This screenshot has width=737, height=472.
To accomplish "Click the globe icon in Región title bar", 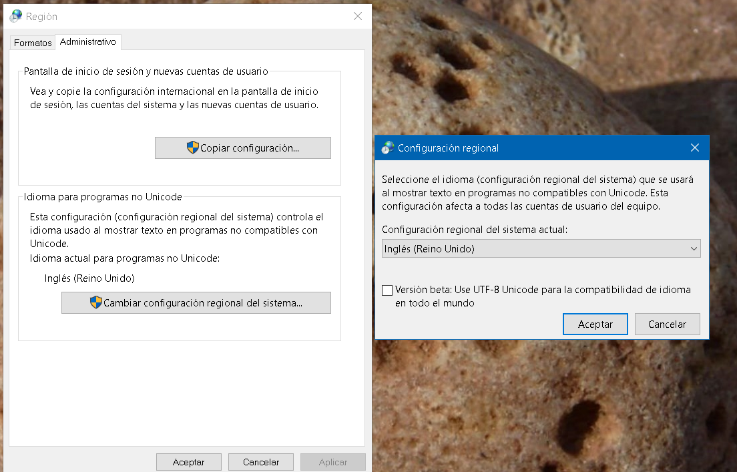I will click(16, 16).
